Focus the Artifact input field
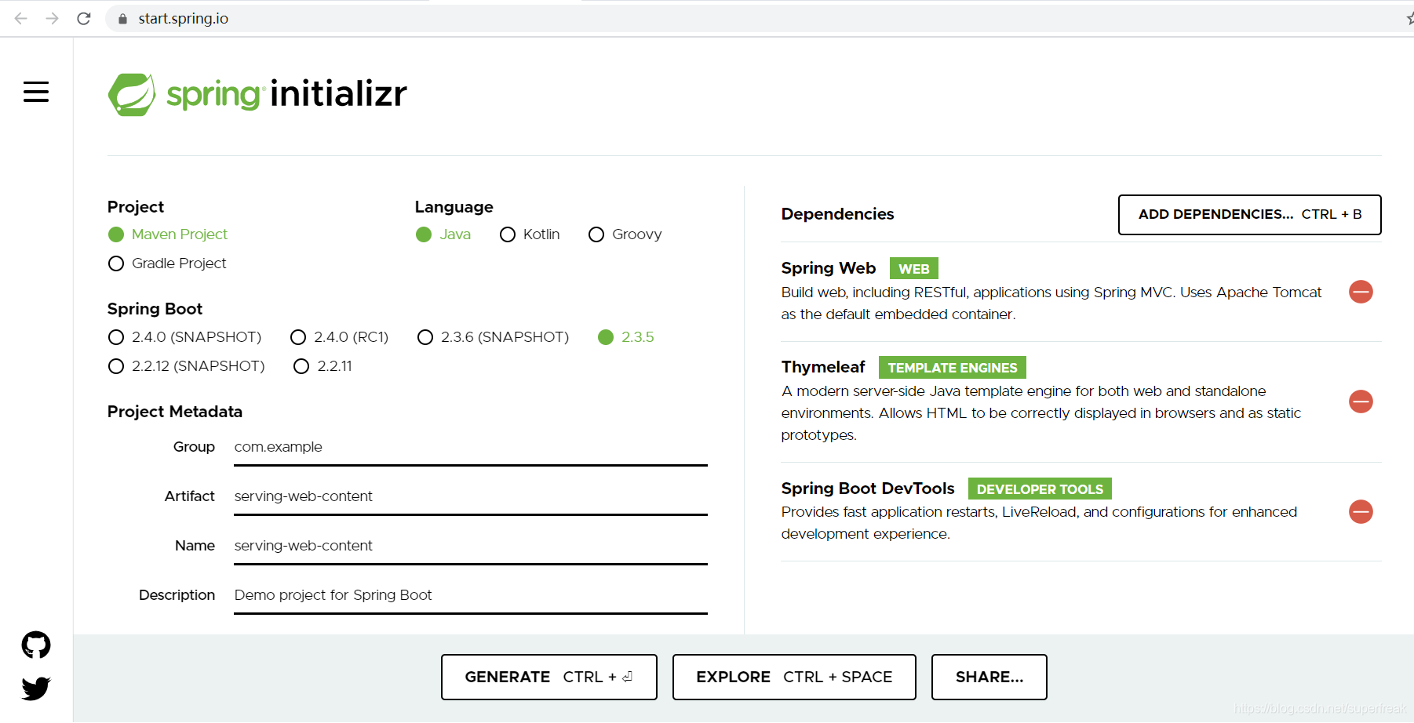The height and width of the screenshot is (723, 1414). point(471,496)
